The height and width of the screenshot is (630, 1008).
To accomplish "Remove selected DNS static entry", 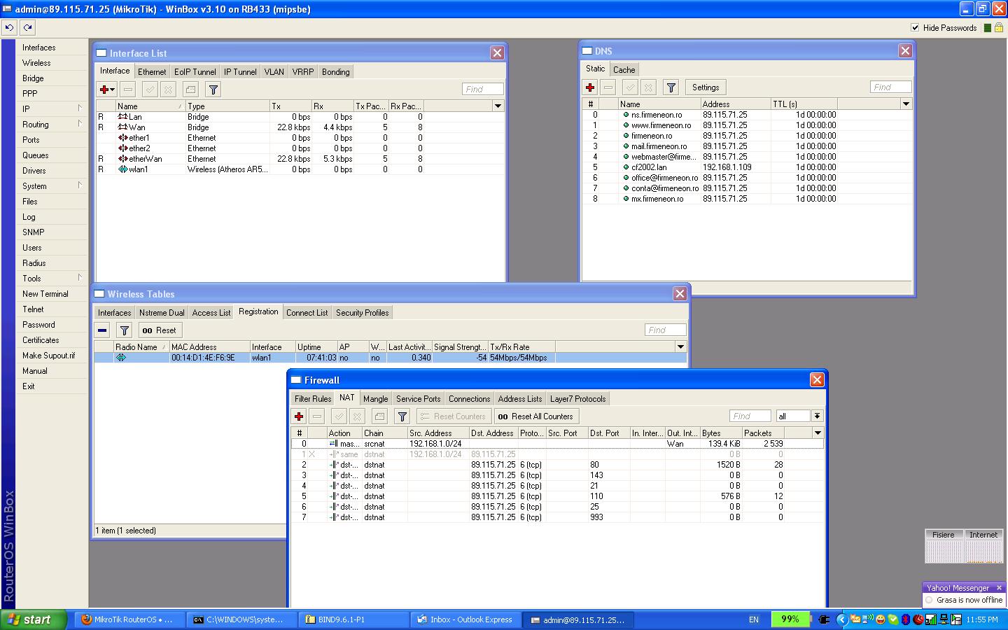I will click(608, 87).
